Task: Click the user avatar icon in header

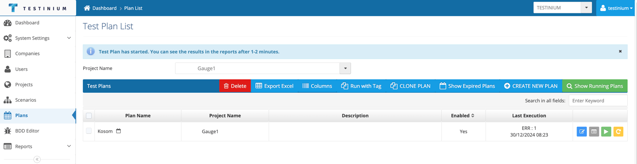Action: pyautogui.click(x=603, y=8)
